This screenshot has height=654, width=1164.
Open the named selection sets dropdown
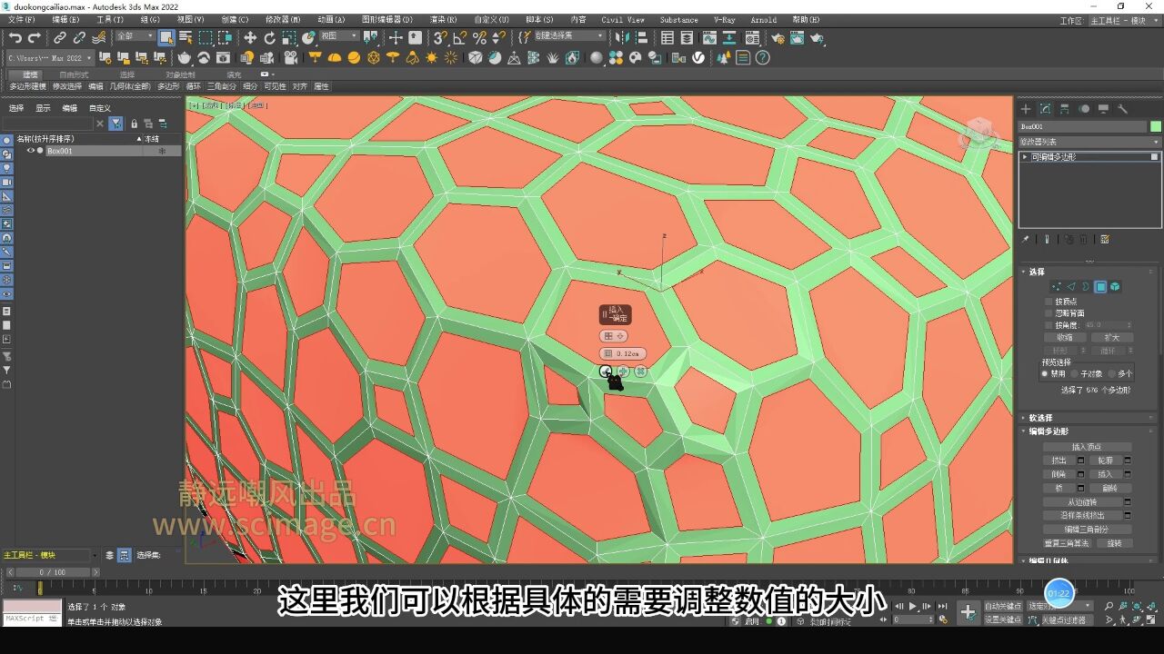pyautogui.click(x=570, y=36)
